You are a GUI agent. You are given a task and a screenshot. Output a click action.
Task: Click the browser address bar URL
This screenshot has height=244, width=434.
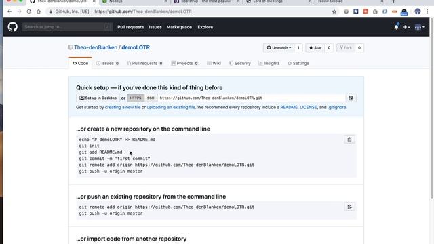click(143, 12)
